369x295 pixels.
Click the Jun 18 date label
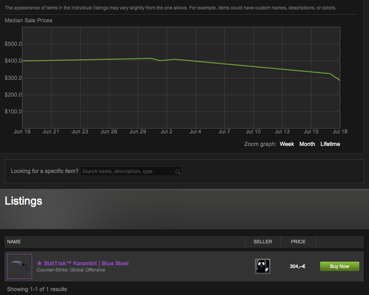pyautogui.click(x=22, y=131)
